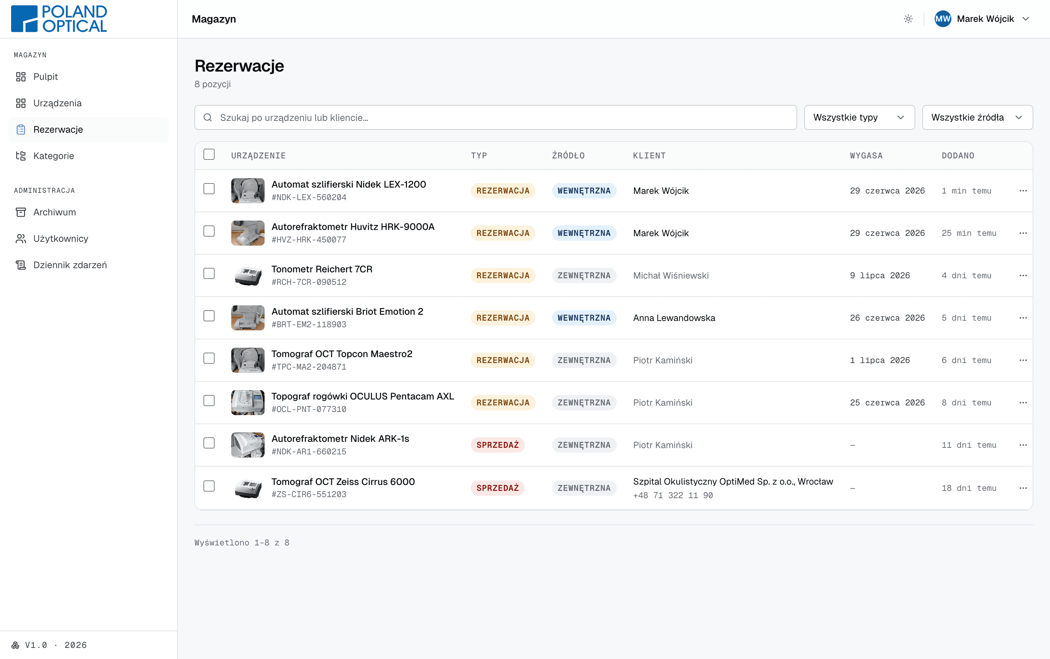Open Urządzenia in sidebar
The image size is (1050, 659).
(x=89, y=103)
